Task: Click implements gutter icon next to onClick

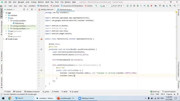Action: [x=41, y=70]
